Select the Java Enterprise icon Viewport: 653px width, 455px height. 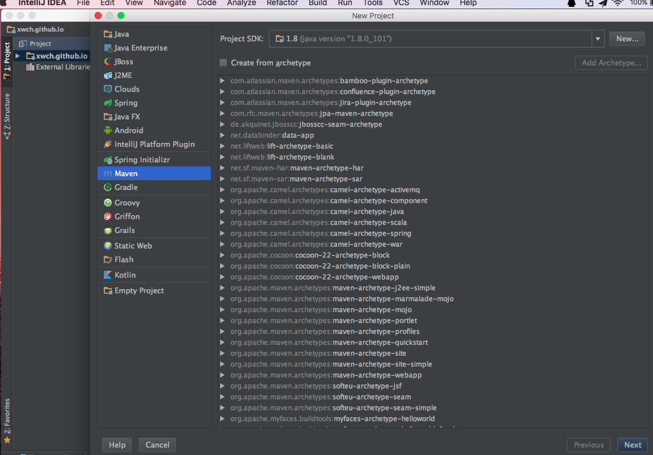[108, 48]
